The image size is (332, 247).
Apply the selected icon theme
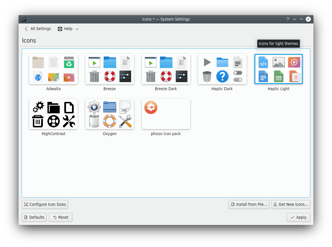click(298, 217)
